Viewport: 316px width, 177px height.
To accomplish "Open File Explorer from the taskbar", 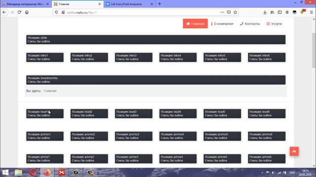I will pyautogui.click(x=18, y=173).
